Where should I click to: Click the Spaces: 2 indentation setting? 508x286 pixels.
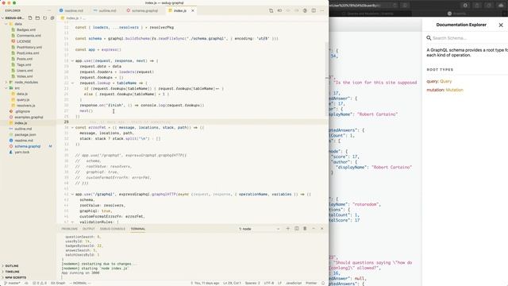pos(252,283)
